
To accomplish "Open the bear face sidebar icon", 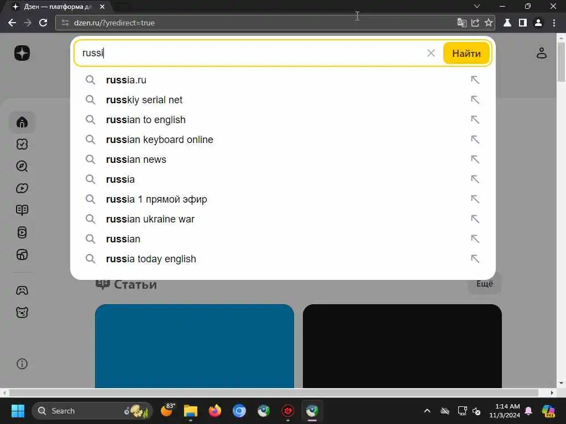I will [22, 312].
